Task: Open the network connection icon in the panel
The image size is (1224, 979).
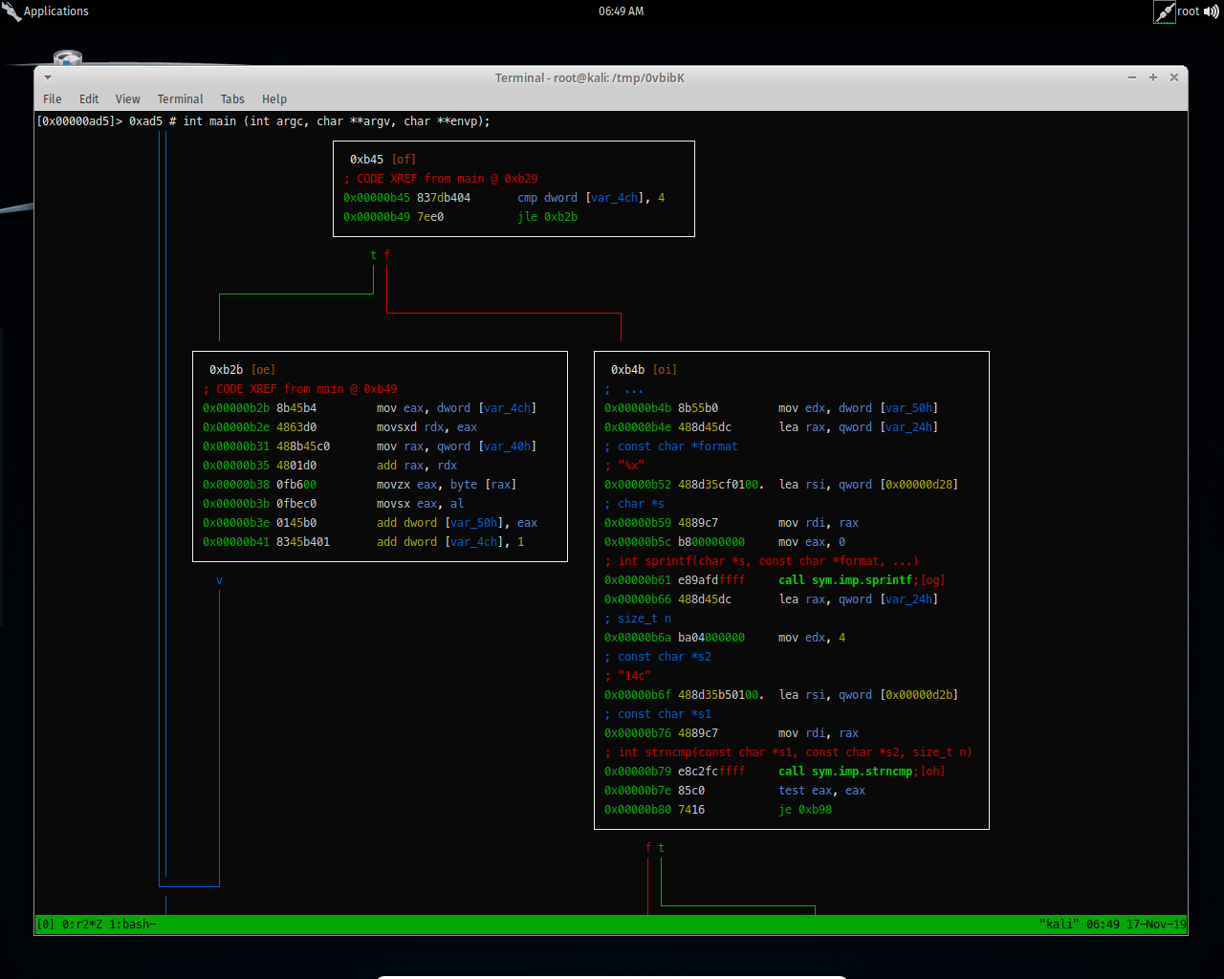Action: coord(1164,11)
